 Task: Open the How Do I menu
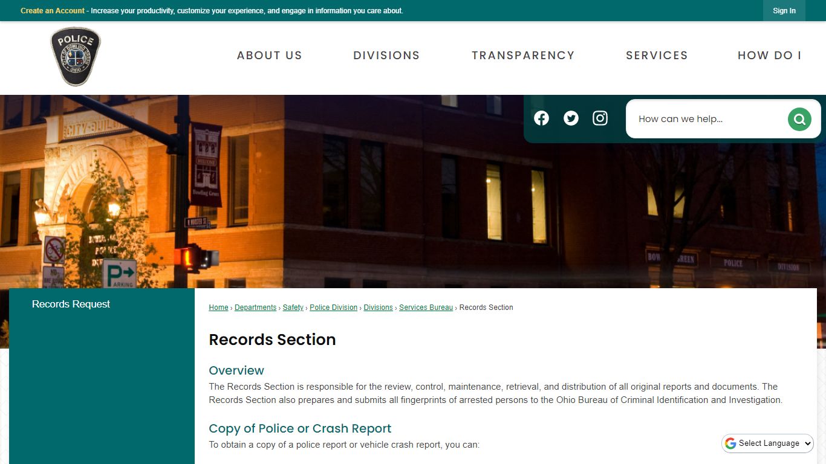pos(769,56)
